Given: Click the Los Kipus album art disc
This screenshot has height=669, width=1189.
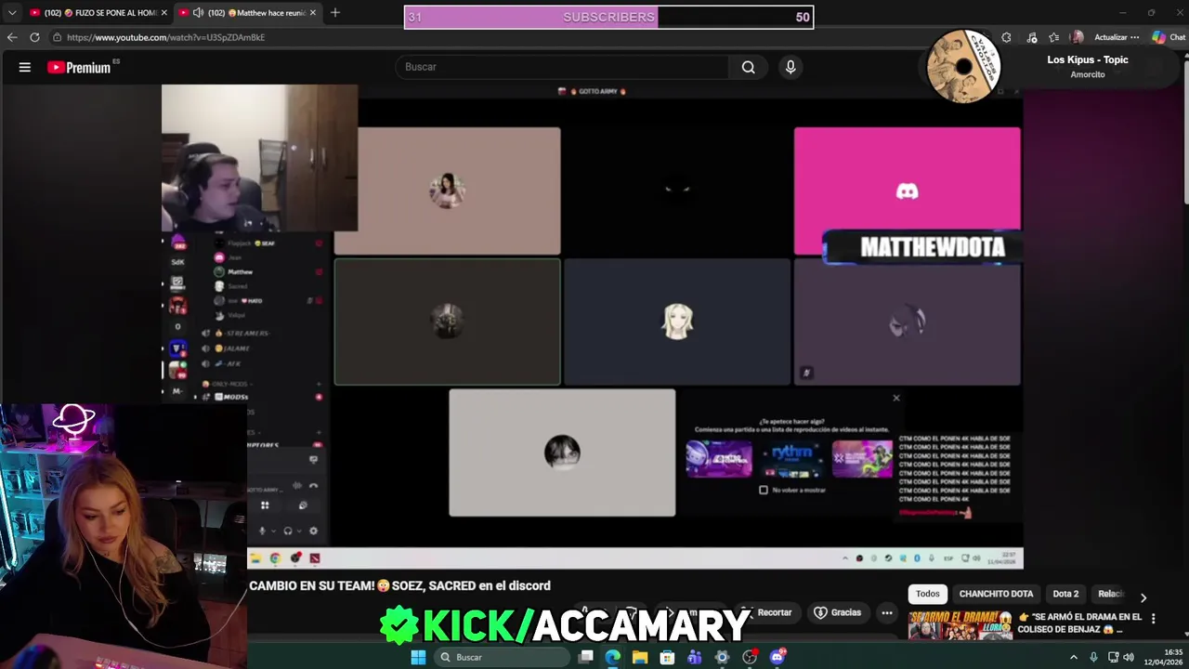Looking at the screenshot, I should (963, 66).
